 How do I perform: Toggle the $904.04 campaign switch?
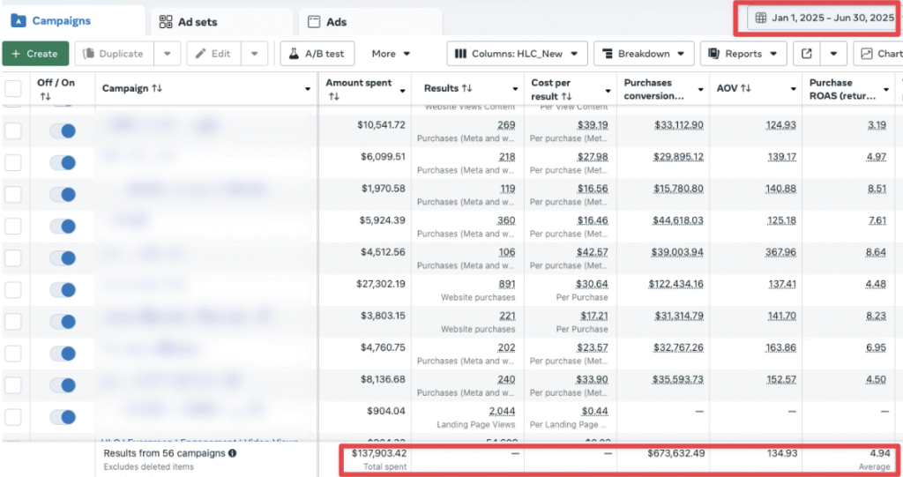pyautogui.click(x=63, y=417)
